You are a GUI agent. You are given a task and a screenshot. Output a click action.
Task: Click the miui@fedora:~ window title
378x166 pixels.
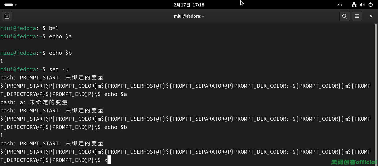[x=189, y=16]
